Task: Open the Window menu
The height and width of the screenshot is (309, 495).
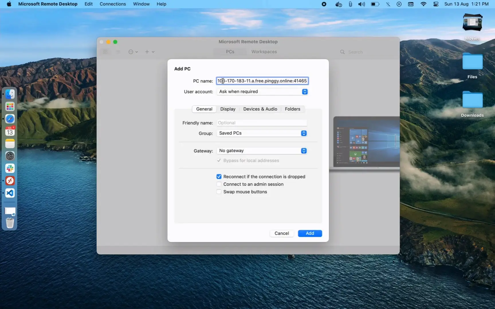Action: pyautogui.click(x=141, y=4)
